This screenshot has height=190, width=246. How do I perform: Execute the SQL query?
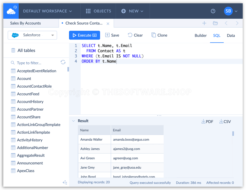tap(84, 35)
